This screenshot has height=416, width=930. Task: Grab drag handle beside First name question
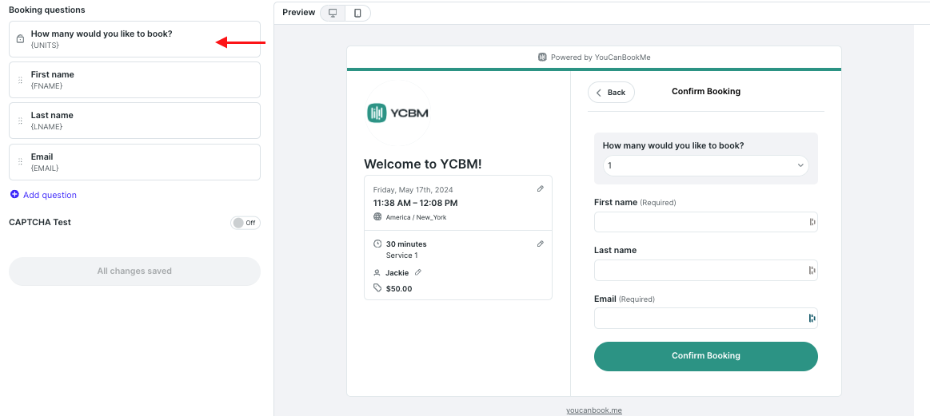tap(20, 80)
